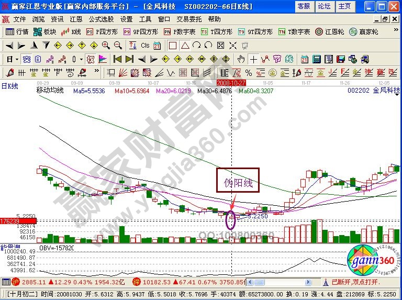This screenshot has width=402, height=300.
Task: Select the triangle drawing tool
Action: click(x=185, y=46)
